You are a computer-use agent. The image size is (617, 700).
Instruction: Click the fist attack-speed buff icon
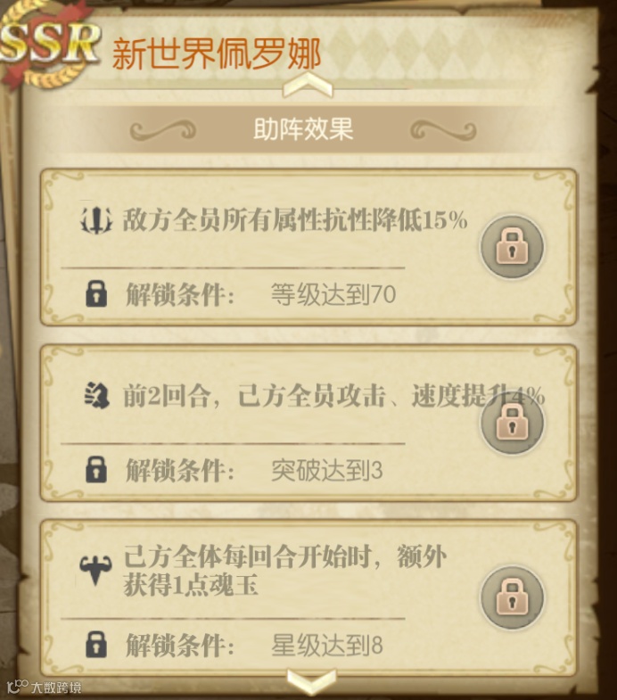point(97,396)
